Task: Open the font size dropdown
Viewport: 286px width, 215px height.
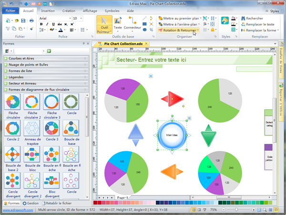Action: tap(81, 19)
